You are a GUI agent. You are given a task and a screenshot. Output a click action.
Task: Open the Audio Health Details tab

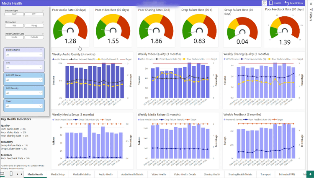point(132,174)
